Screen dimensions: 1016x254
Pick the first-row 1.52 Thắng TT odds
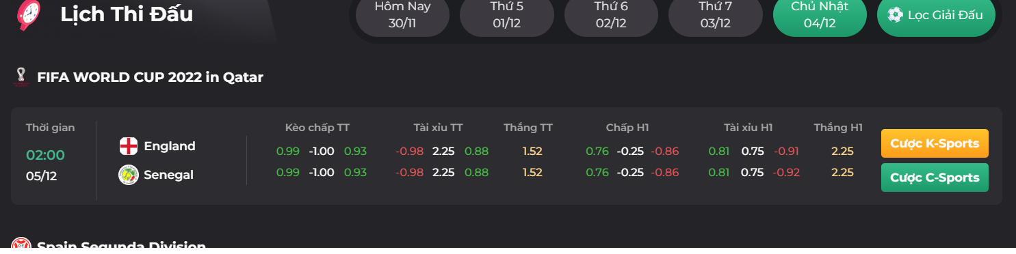pyautogui.click(x=532, y=152)
